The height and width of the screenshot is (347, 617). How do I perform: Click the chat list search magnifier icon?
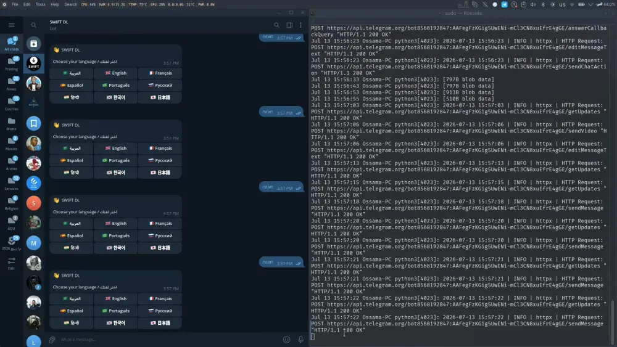(x=34, y=25)
